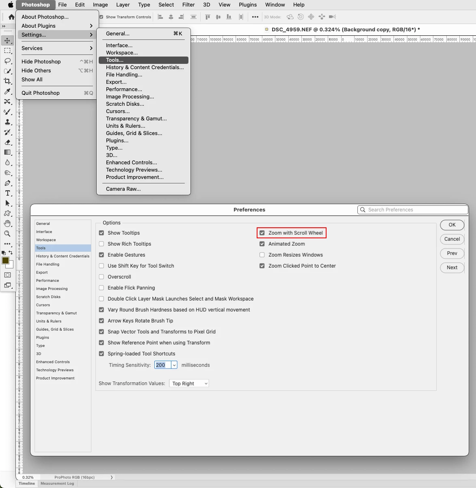This screenshot has width=476, height=488.
Task: Check the Overscroll option
Action: click(x=102, y=277)
